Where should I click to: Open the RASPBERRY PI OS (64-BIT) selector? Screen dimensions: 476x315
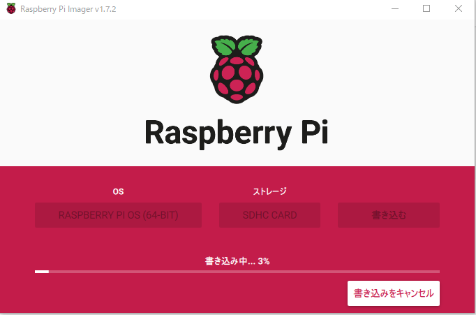[118, 215]
